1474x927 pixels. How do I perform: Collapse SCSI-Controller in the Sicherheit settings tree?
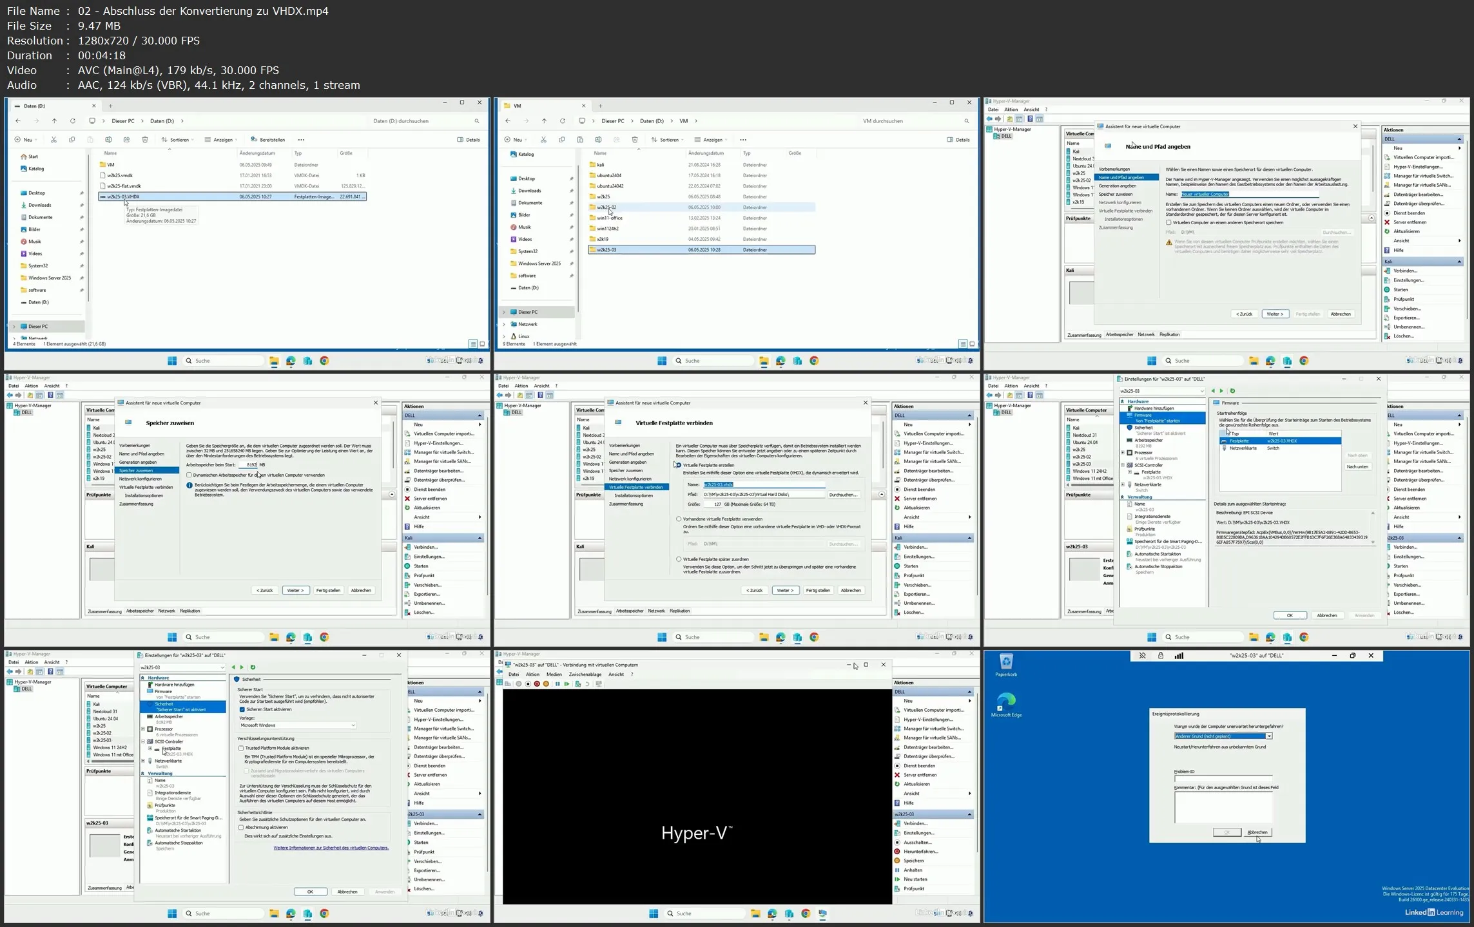pos(143,741)
